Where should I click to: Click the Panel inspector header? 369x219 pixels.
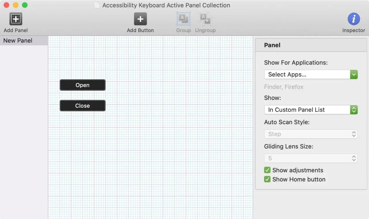[x=272, y=45]
